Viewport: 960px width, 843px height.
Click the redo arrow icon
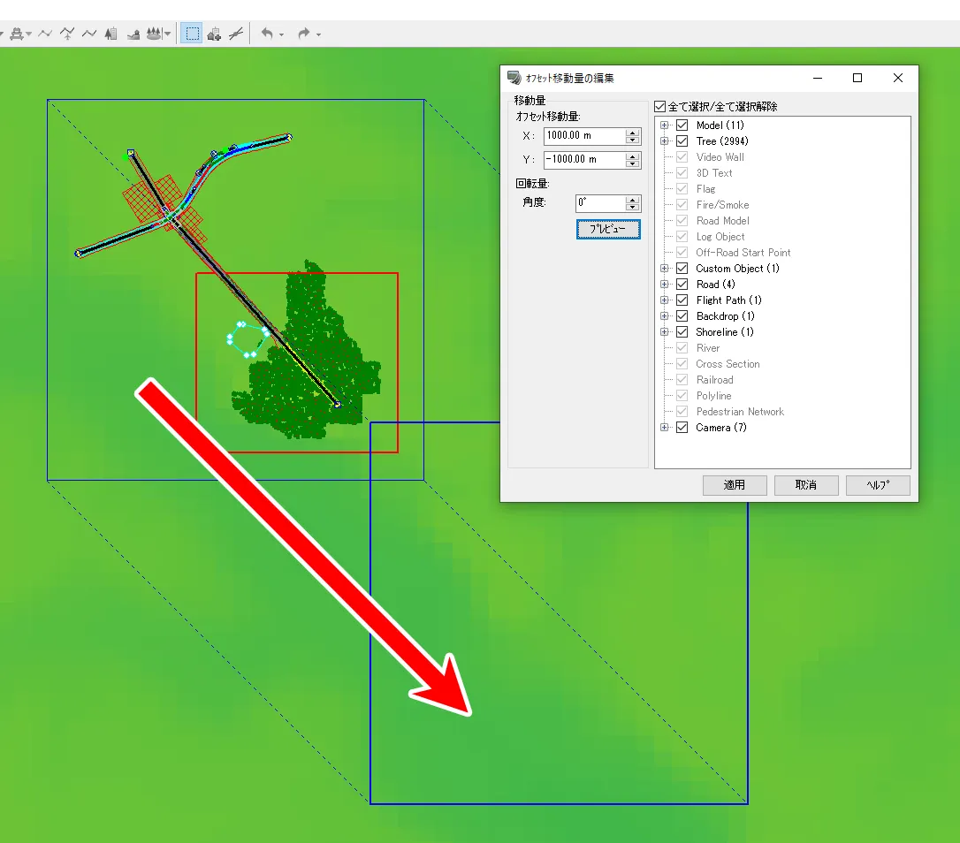[x=303, y=34]
